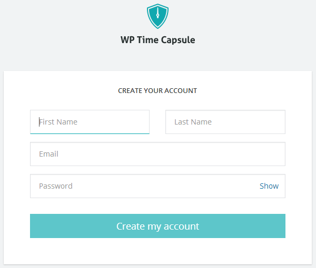Click the WP Time Capsule shield logo
The height and width of the screenshot is (268, 316).
(x=157, y=16)
